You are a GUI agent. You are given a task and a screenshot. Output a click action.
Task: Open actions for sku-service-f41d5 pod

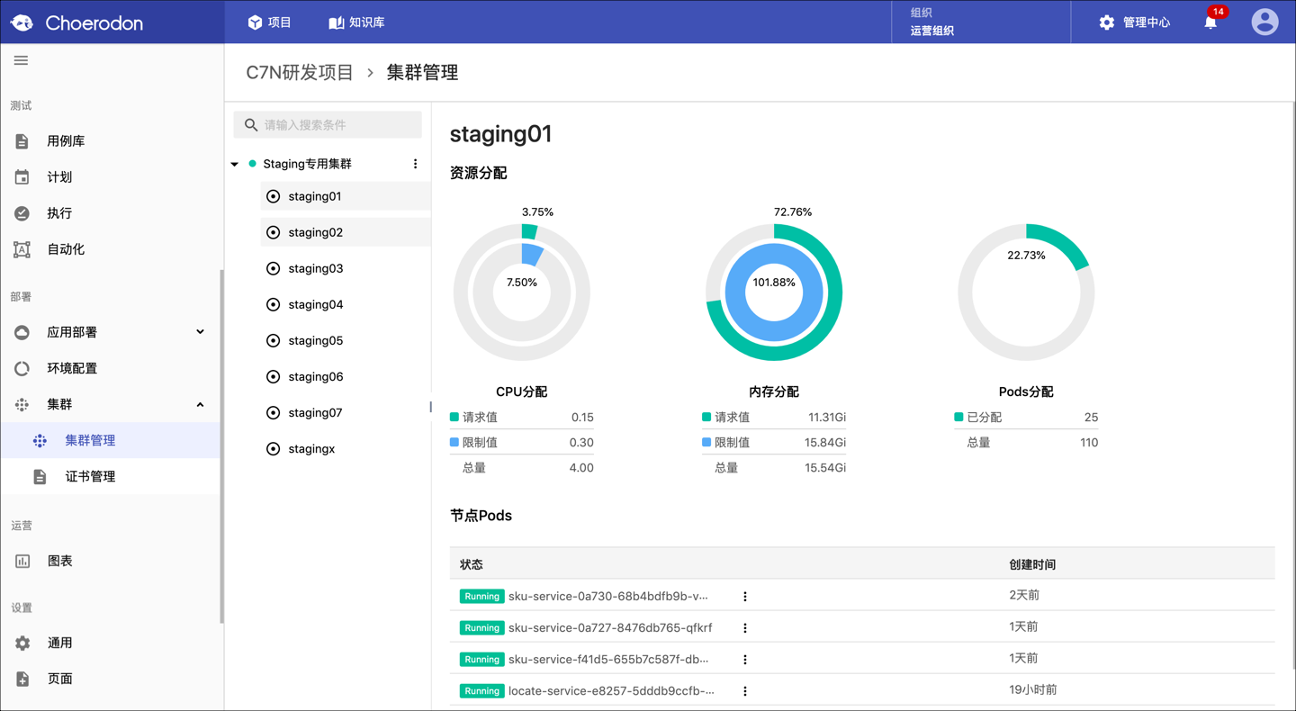(745, 659)
